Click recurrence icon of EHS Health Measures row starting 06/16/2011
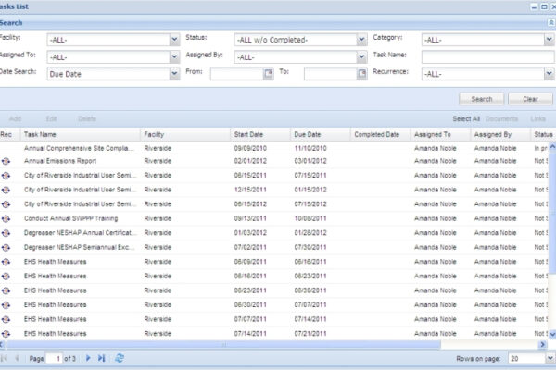This screenshot has height=370, width=556. pos(6,277)
